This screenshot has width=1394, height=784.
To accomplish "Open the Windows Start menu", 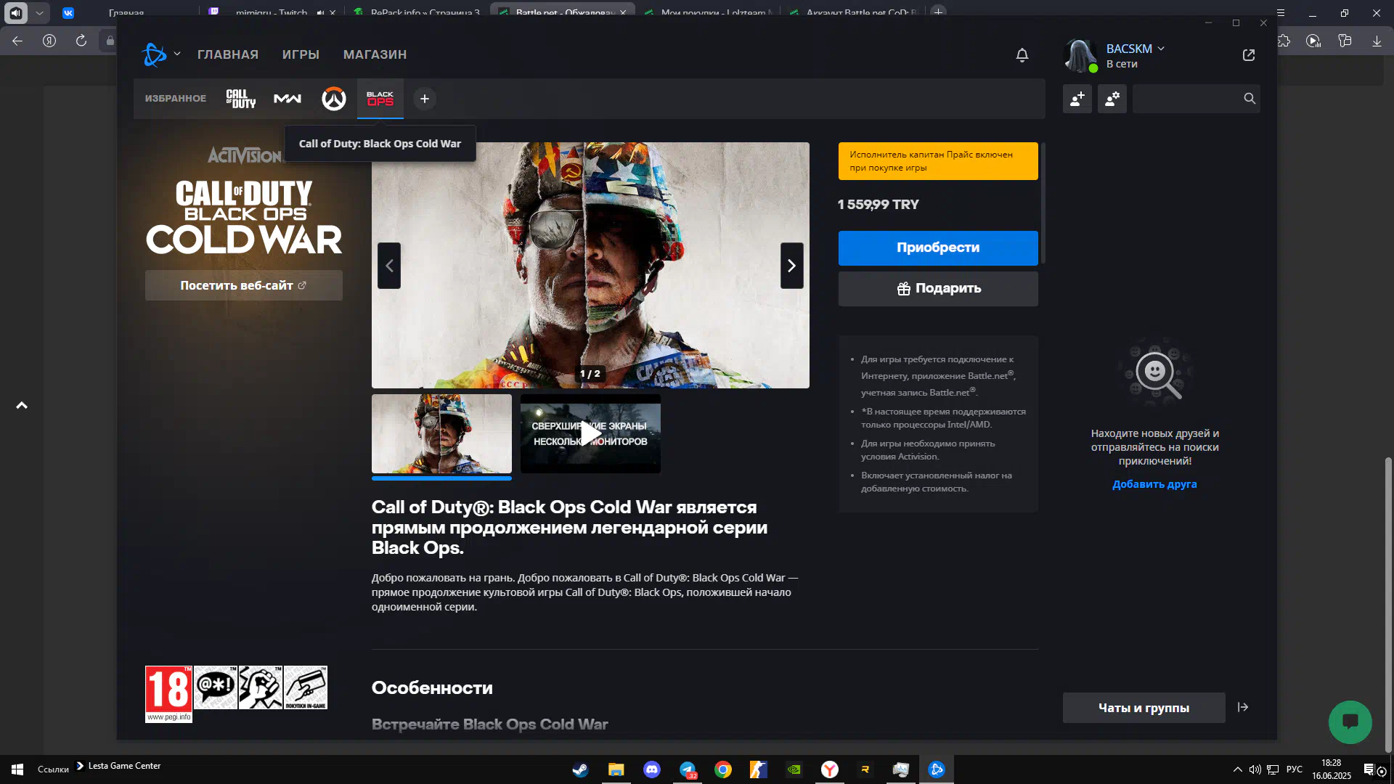I will [17, 769].
